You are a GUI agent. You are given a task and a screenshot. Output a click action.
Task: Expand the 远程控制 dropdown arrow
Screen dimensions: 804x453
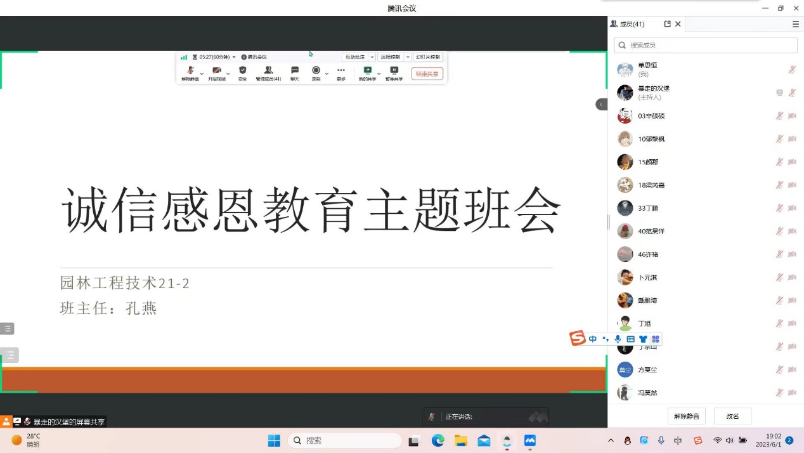[x=408, y=57]
